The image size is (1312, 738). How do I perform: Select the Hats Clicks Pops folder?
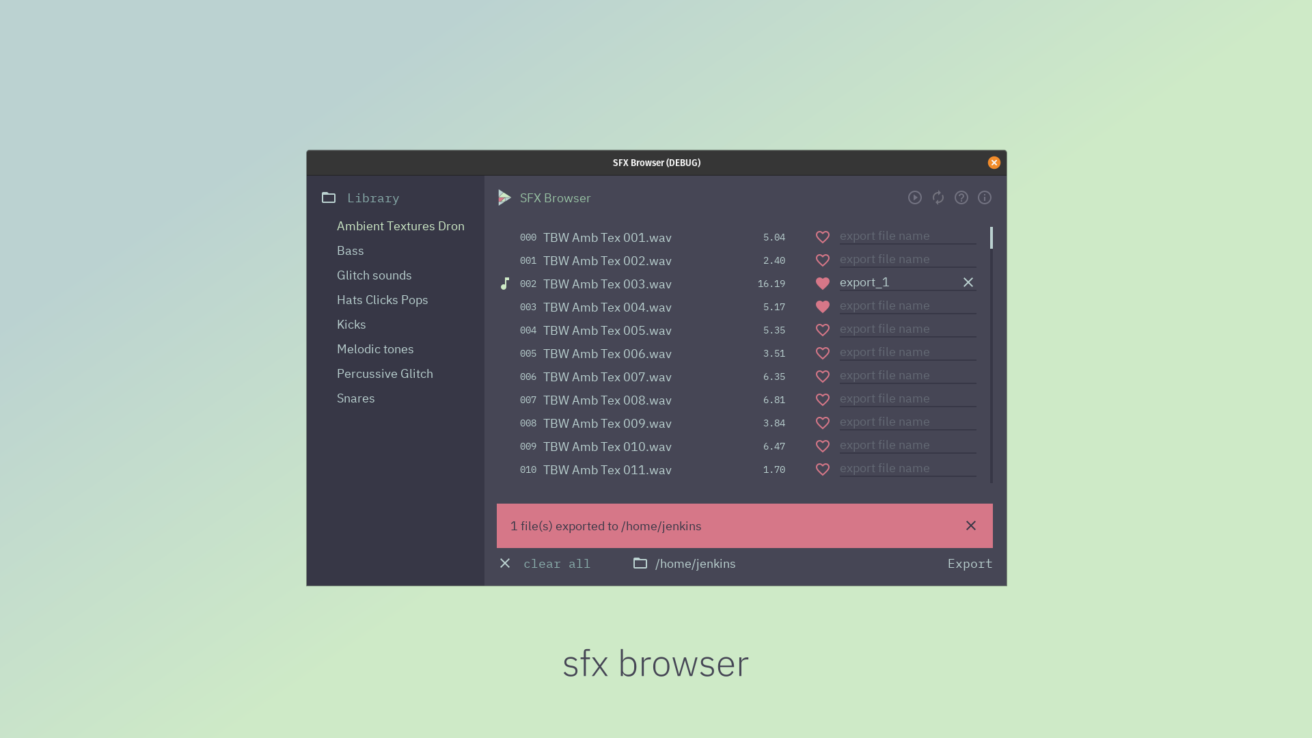pos(382,300)
